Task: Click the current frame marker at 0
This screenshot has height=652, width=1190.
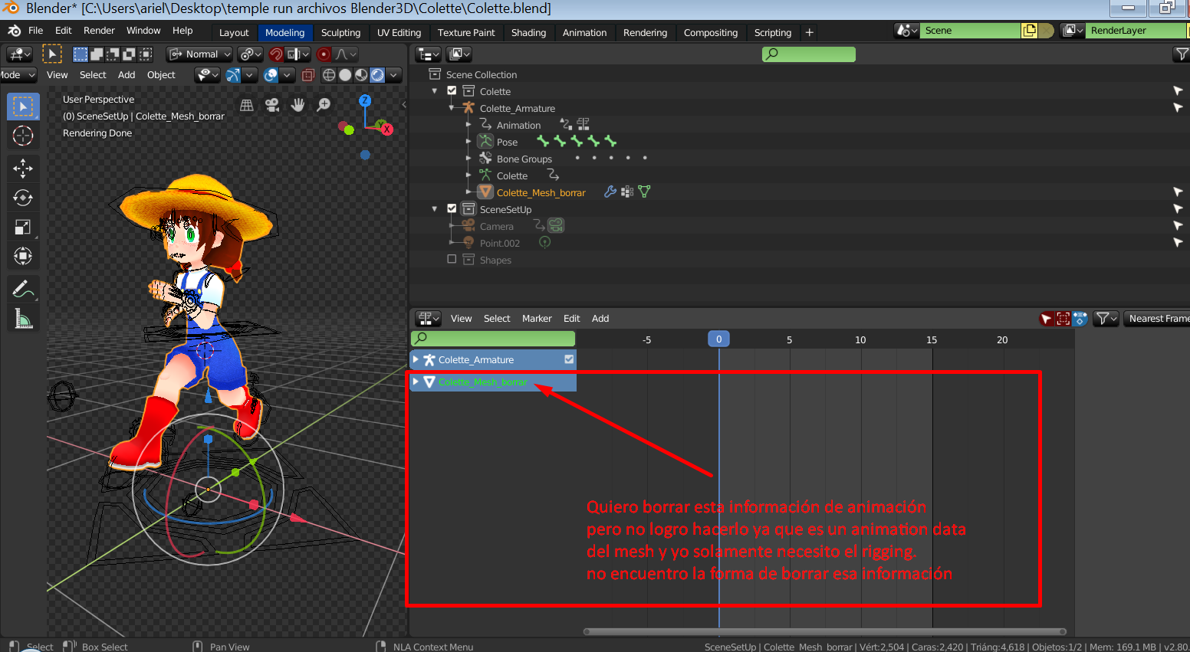Action: (x=718, y=339)
